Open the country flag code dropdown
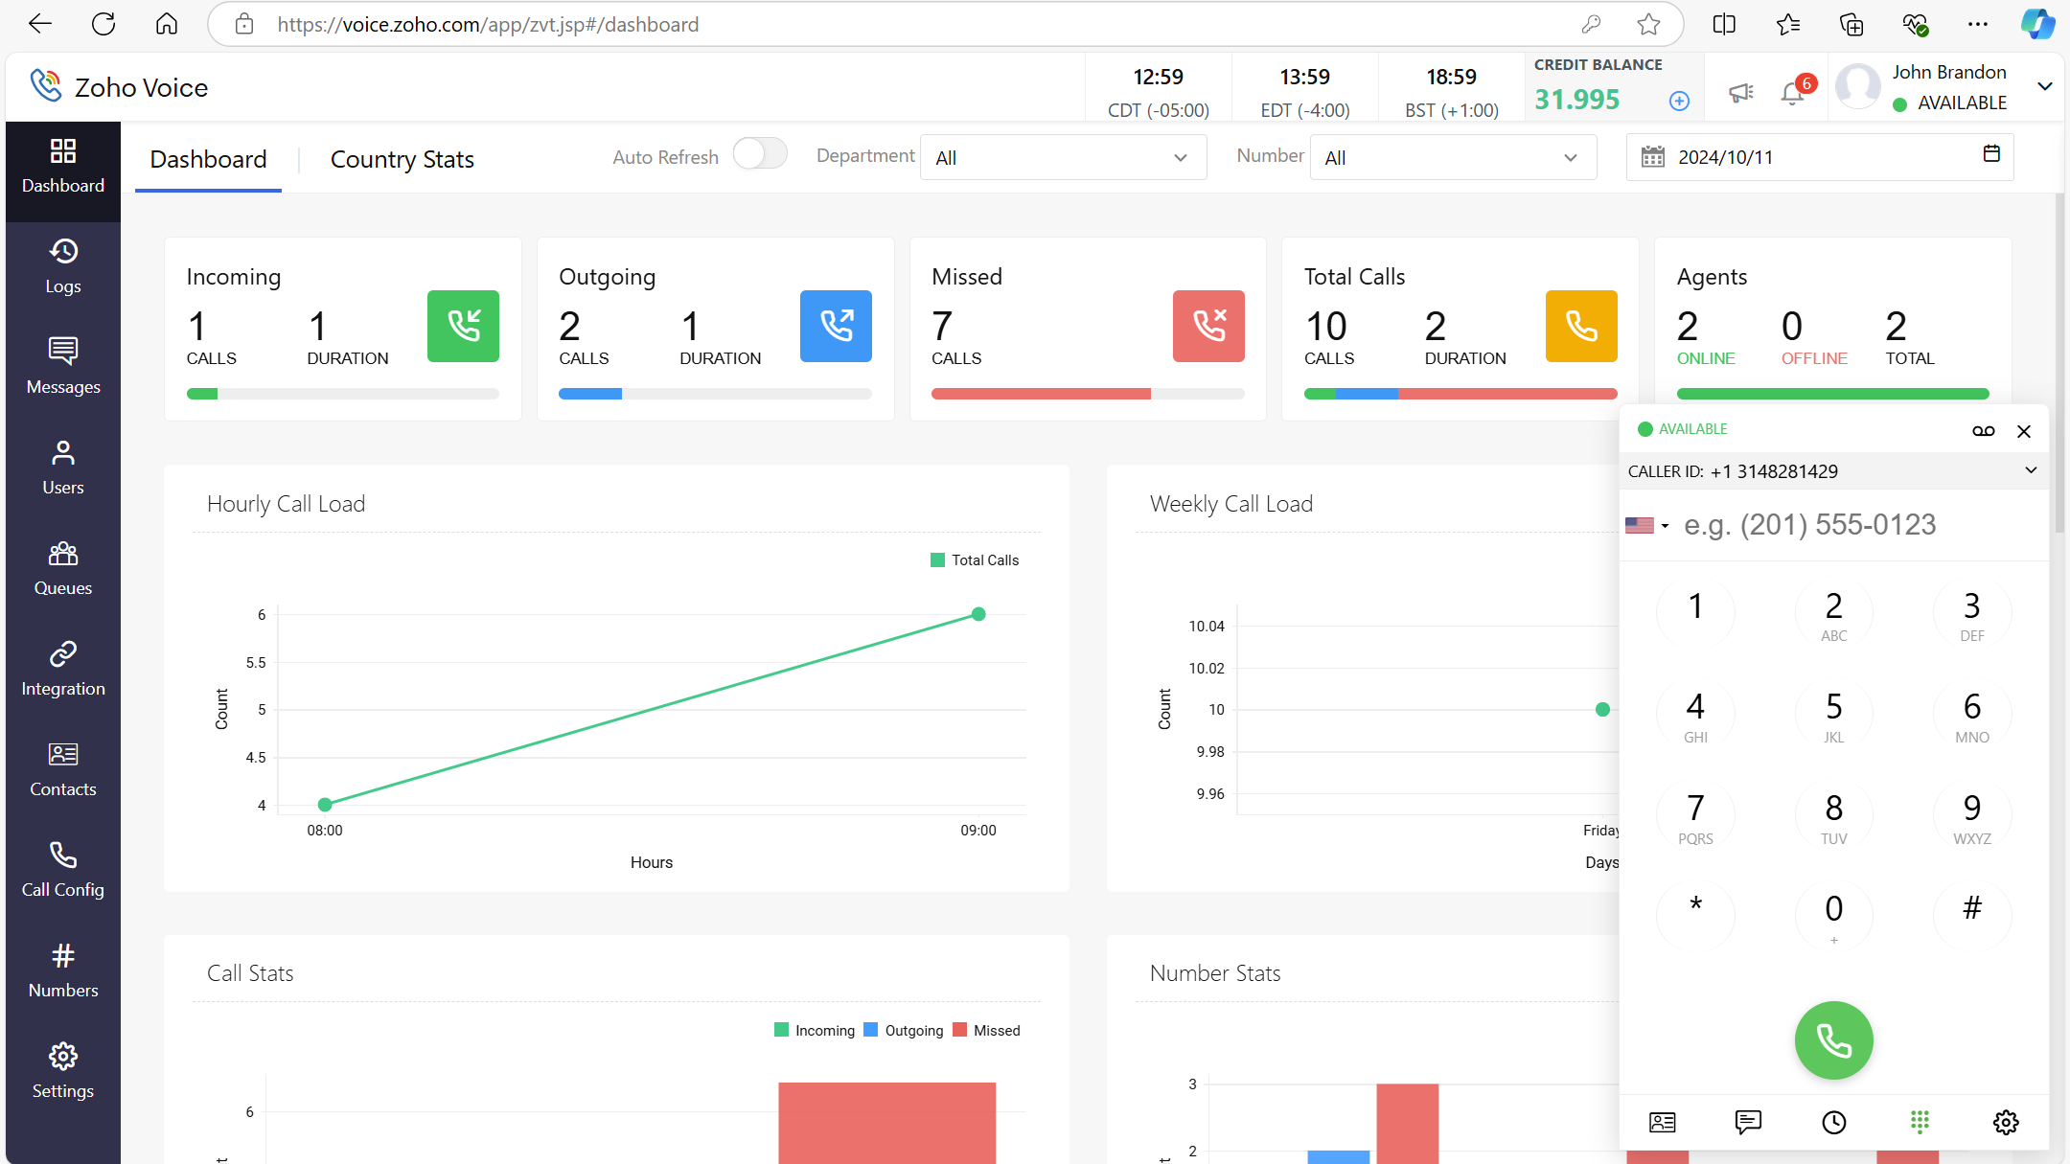 1647,525
